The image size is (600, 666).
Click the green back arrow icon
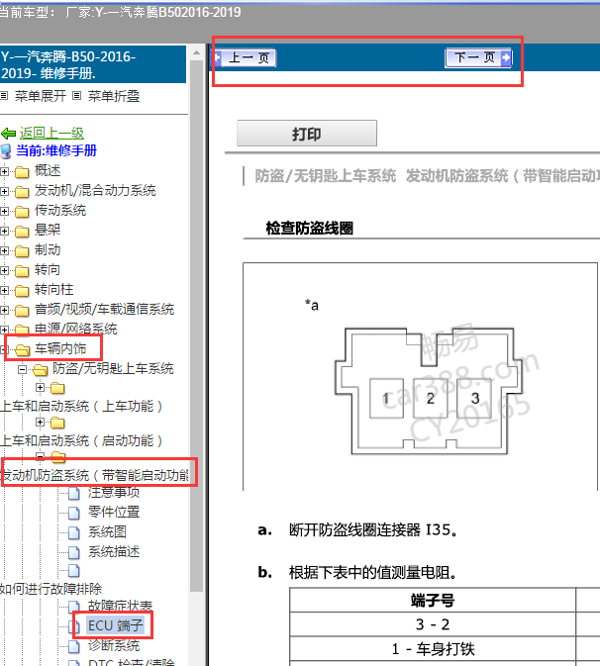pos(9,134)
